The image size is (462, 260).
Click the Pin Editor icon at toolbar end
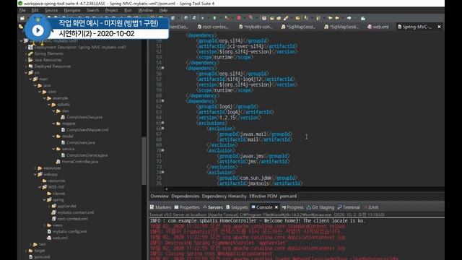tap(363, 18)
